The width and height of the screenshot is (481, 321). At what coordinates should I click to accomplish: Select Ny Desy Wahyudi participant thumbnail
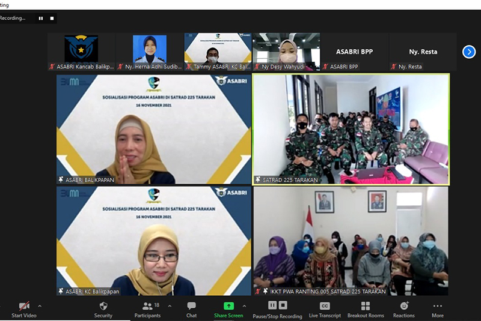point(286,52)
